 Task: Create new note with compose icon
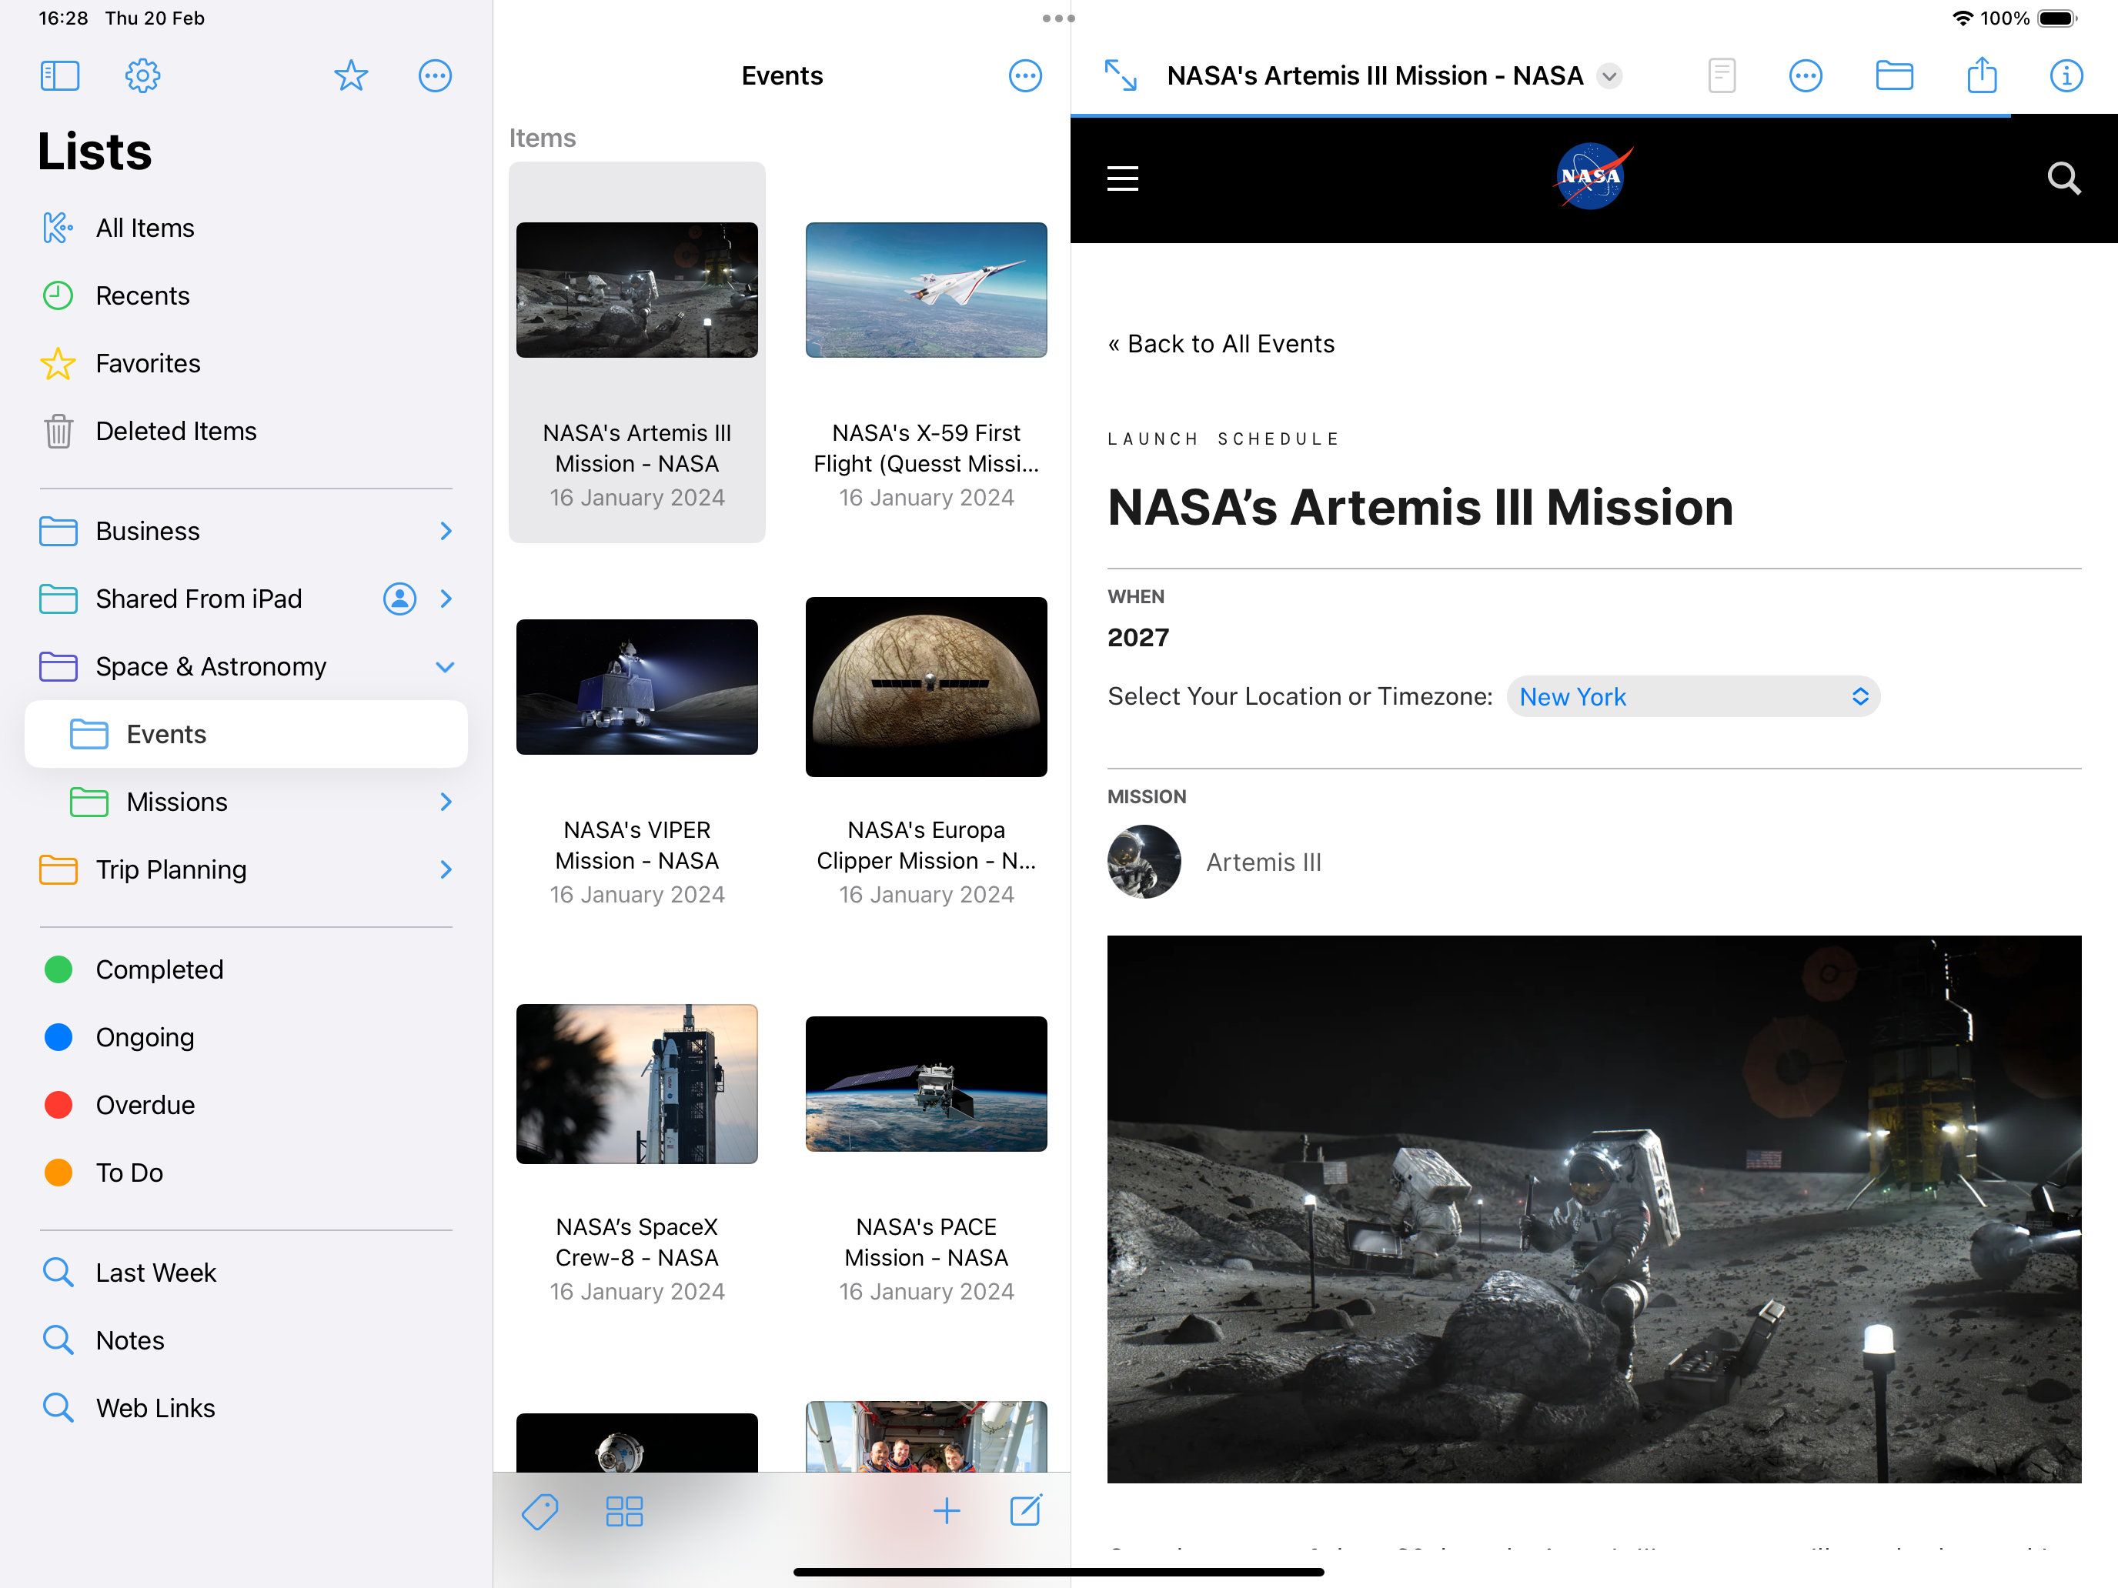1025,1510
